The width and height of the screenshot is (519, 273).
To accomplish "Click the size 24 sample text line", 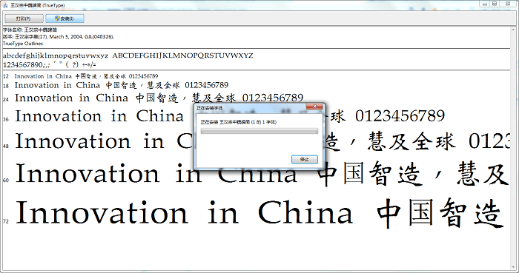I will point(159,98).
